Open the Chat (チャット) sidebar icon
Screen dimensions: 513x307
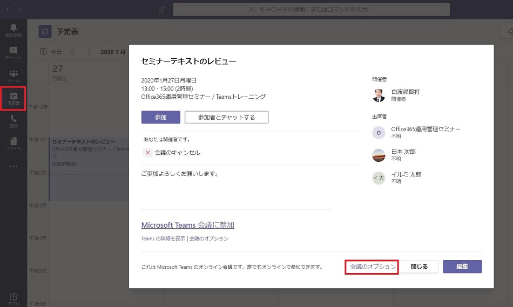coord(13,53)
